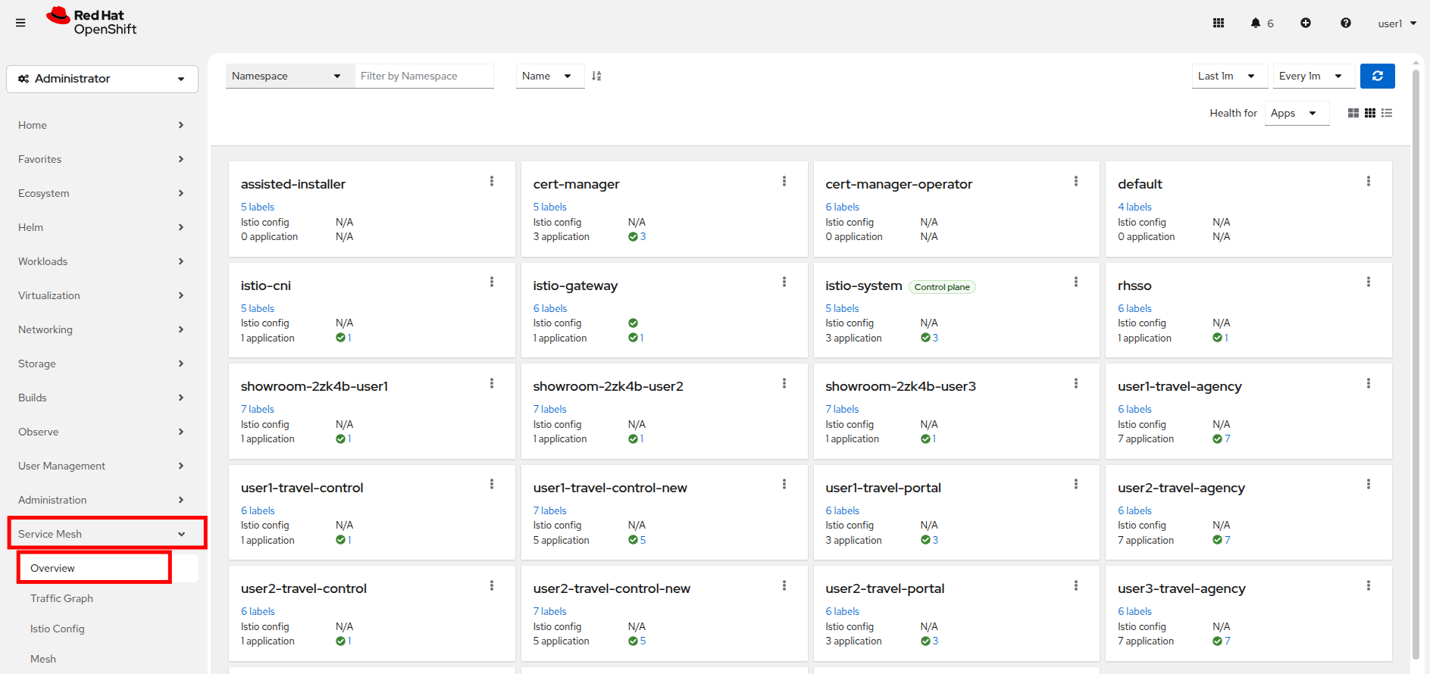Open Traffic Graph under Service Mesh
The image size is (1430, 674).
pyautogui.click(x=61, y=598)
